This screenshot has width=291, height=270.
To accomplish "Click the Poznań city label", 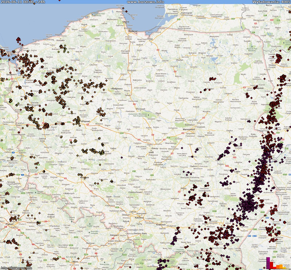I will (86, 122).
